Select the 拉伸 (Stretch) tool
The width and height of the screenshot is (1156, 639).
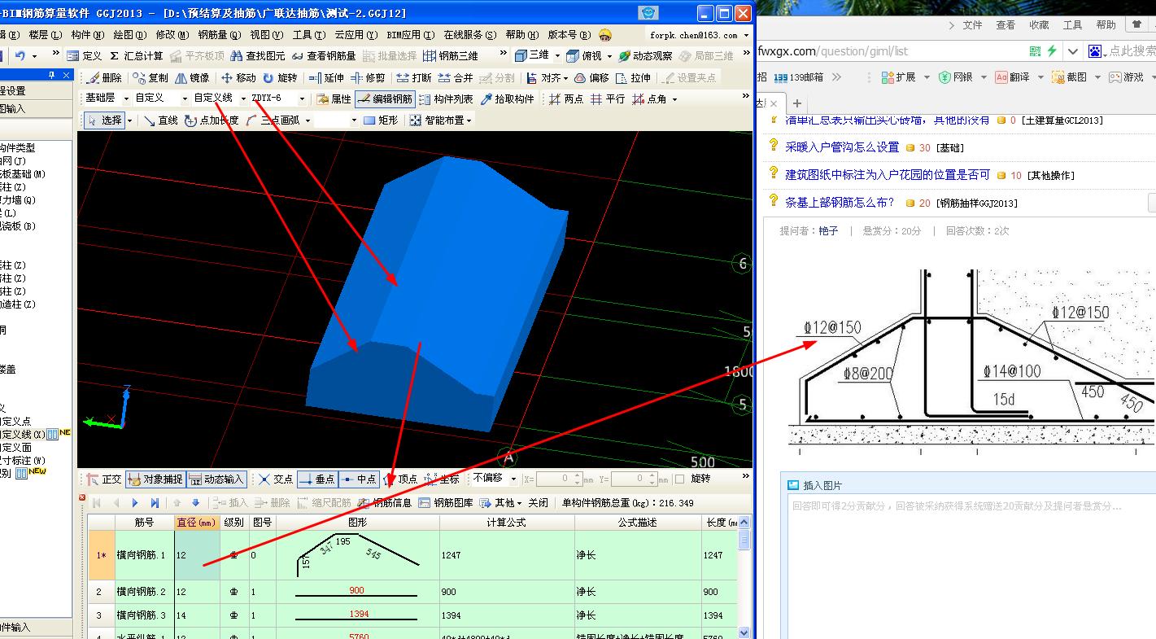633,78
